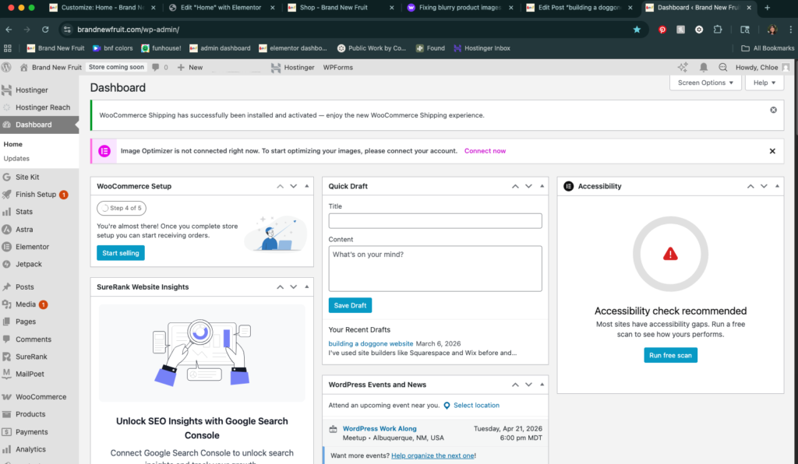The height and width of the screenshot is (464, 798).
Task: Open Howdy, Chloe account menu
Action: click(x=762, y=67)
